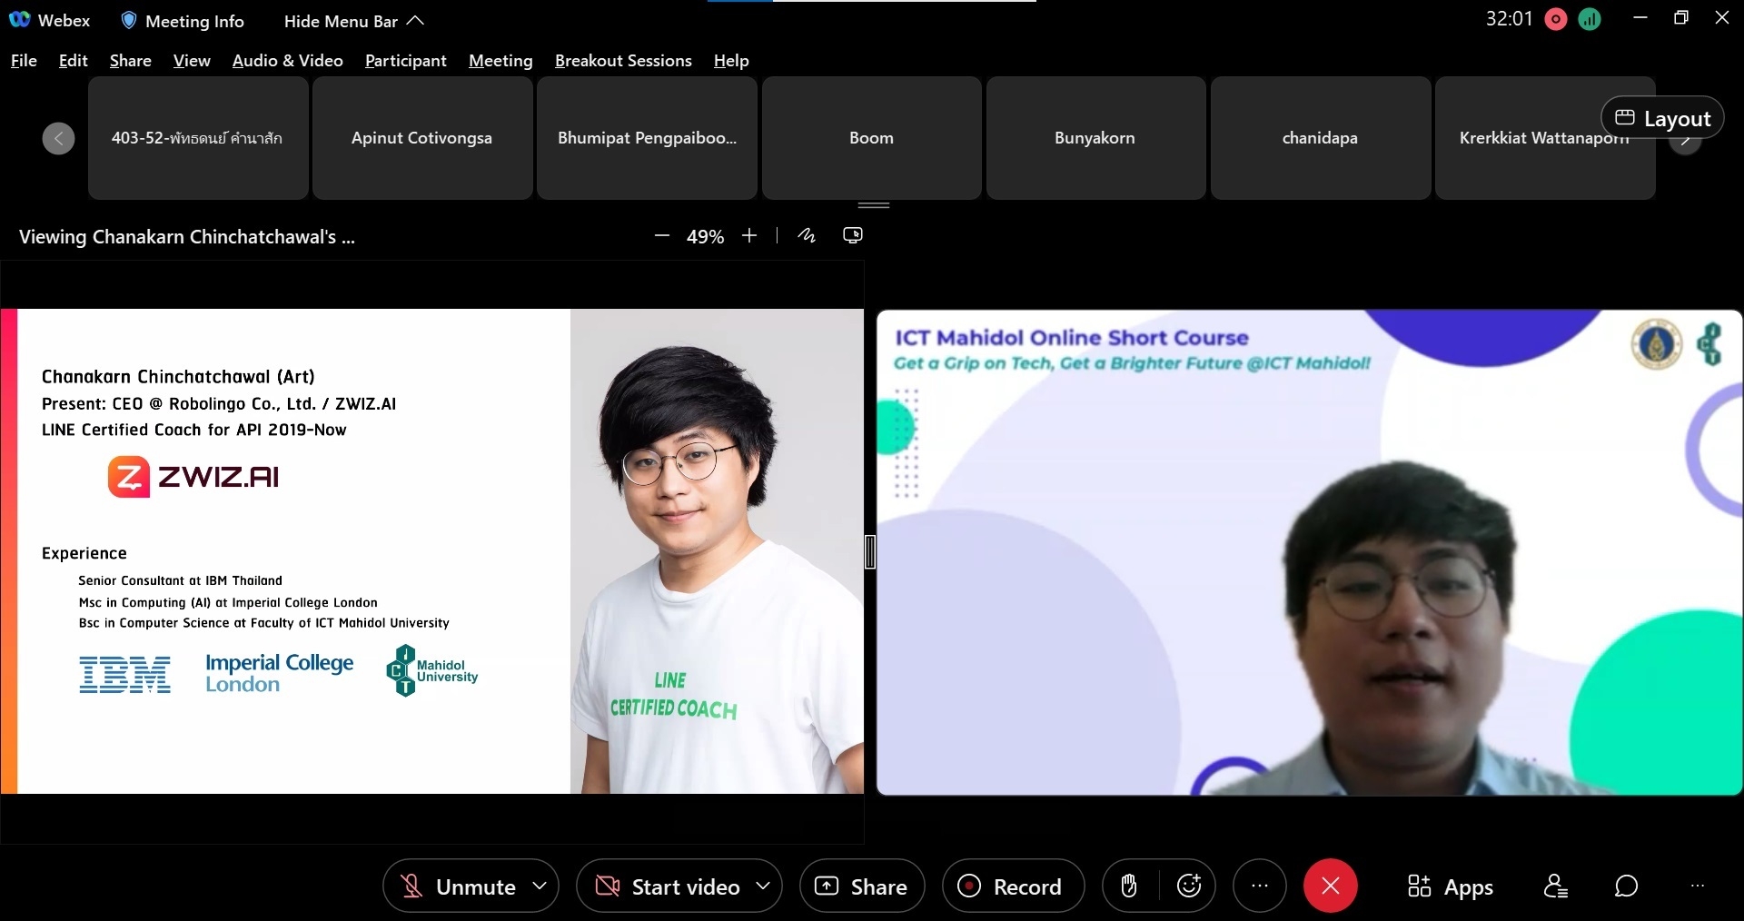
Task: Open the reactions emoji icon
Action: click(1189, 886)
